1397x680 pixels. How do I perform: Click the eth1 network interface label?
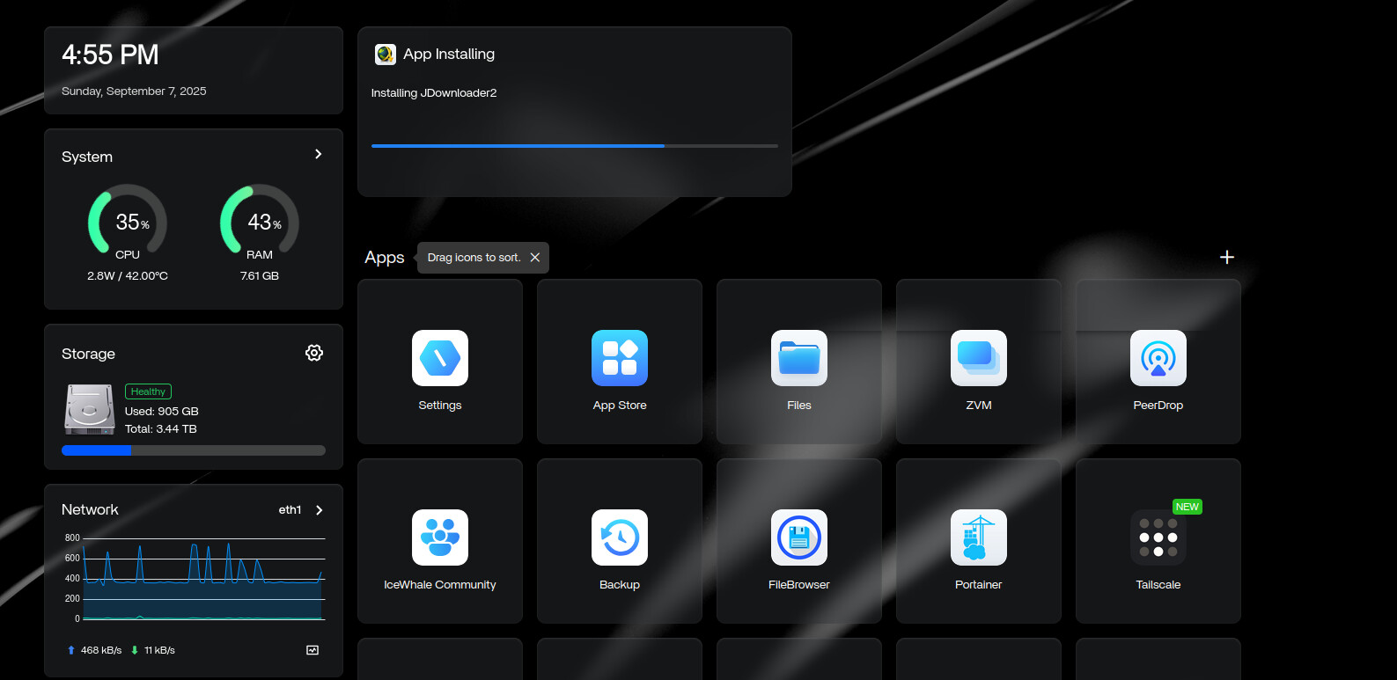(x=290, y=510)
